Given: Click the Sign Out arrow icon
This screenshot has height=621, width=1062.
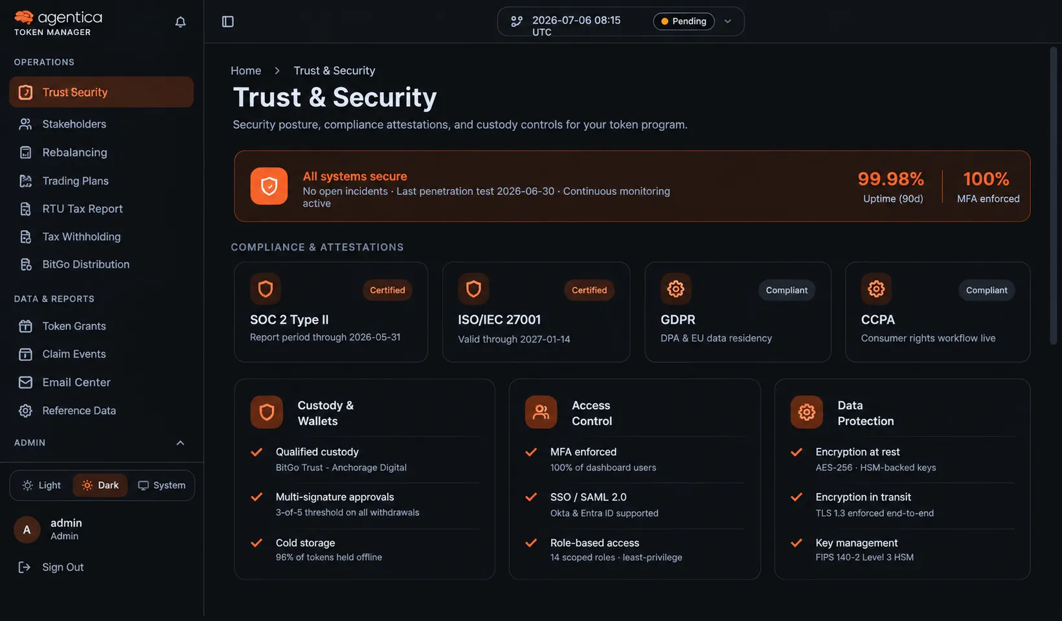Looking at the screenshot, I should coord(25,567).
